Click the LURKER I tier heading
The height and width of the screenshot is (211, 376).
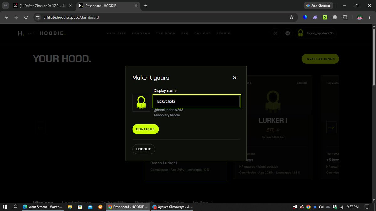pyautogui.click(x=273, y=120)
